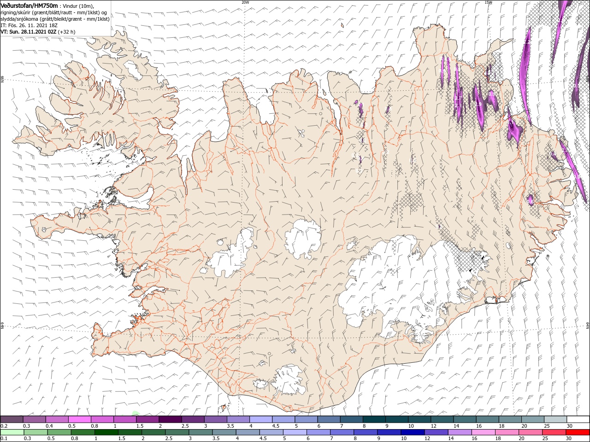Click the dark blue 10 rain scale swatch

(x=413, y=432)
